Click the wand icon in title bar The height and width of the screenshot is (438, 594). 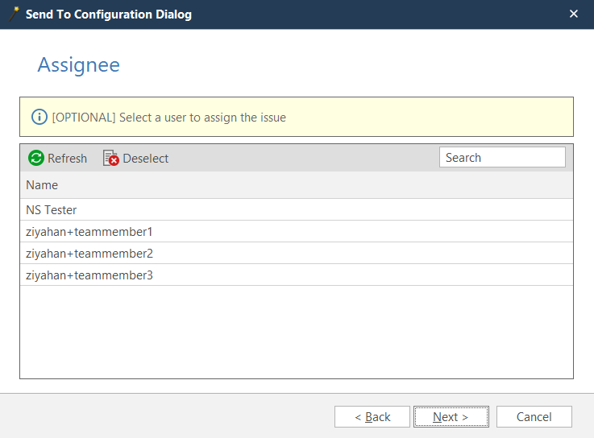[13, 14]
